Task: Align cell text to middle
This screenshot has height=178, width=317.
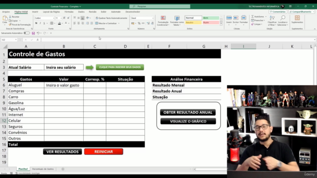Action: [78, 18]
